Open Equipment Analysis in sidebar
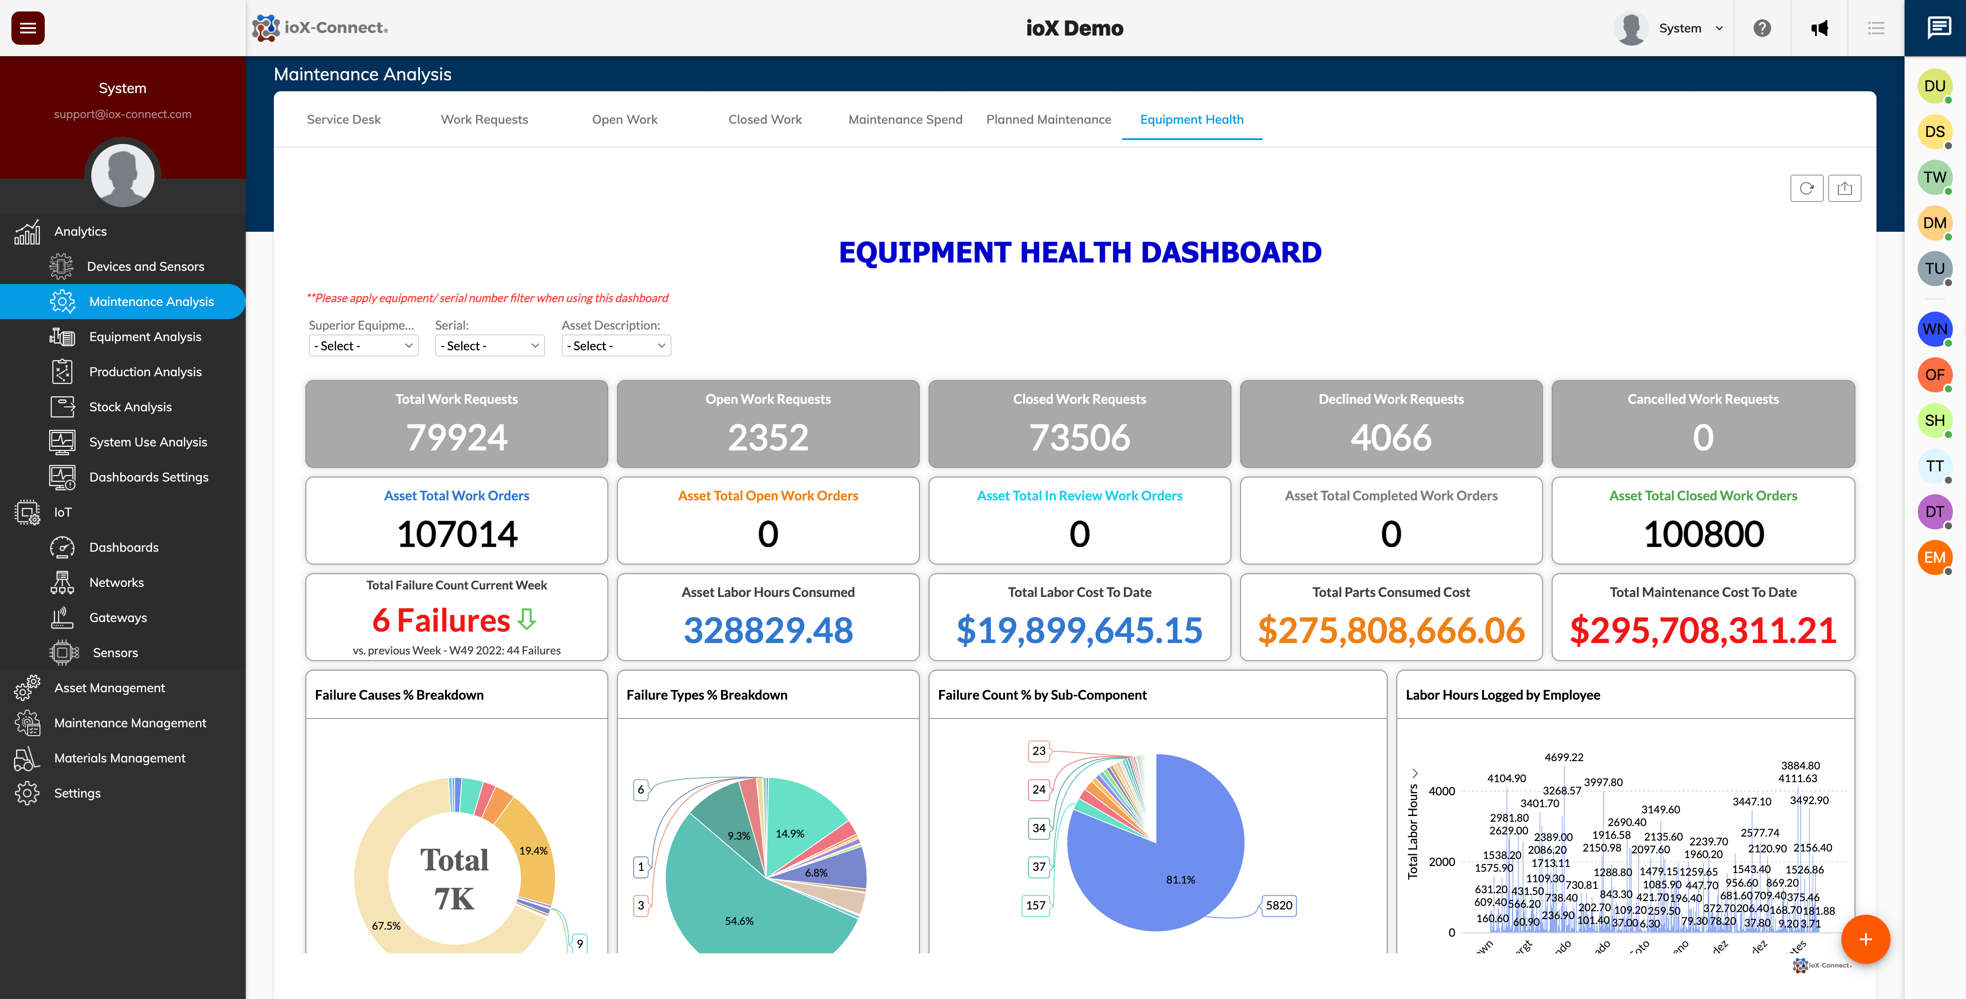The height and width of the screenshot is (999, 1966). [x=145, y=337]
